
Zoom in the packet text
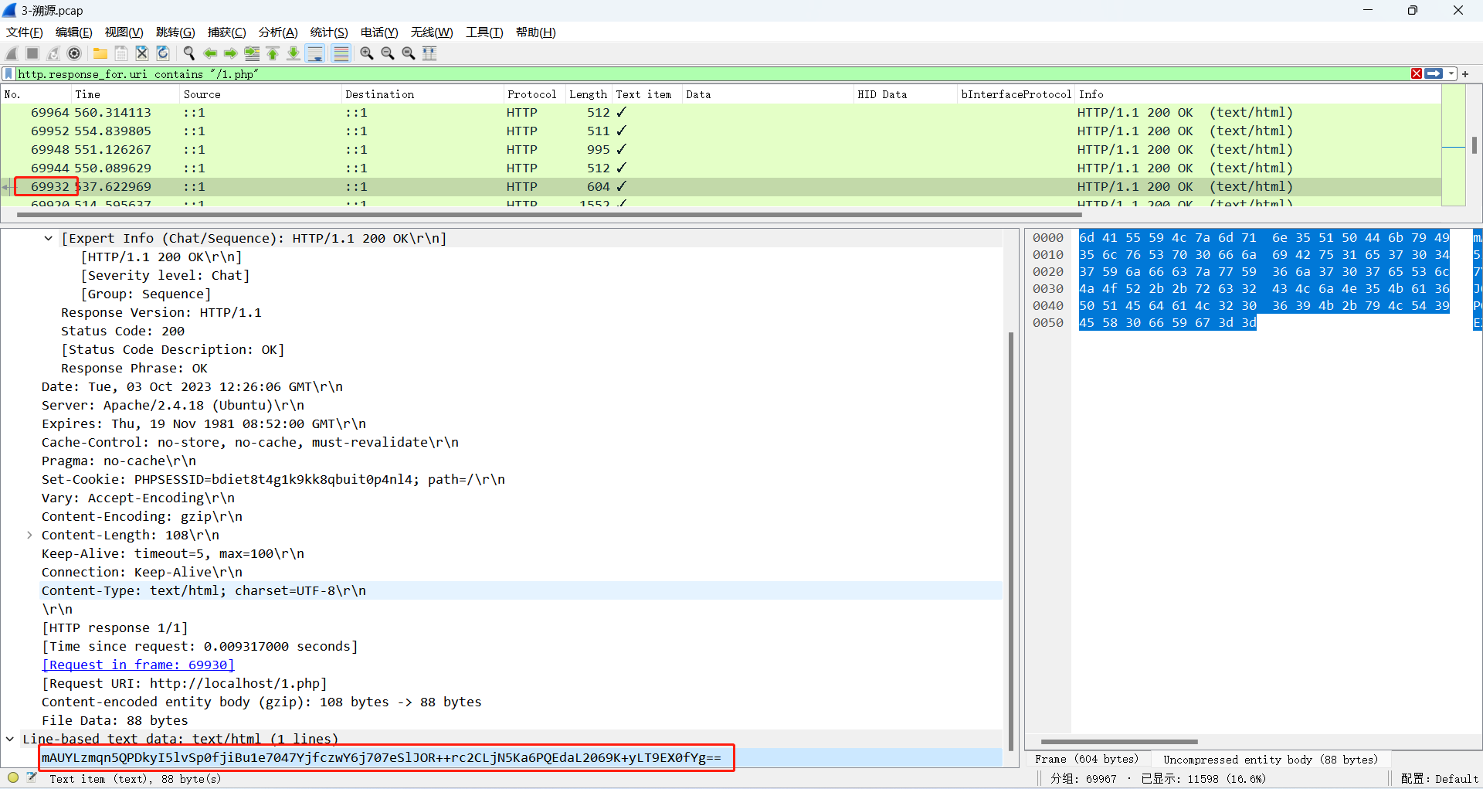(x=367, y=53)
